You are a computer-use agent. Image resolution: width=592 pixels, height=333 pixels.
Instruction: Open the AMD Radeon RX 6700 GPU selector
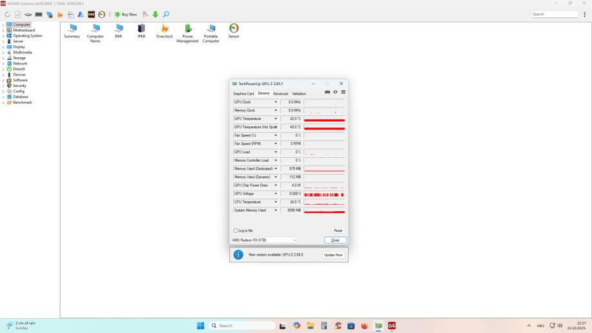(x=264, y=240)
